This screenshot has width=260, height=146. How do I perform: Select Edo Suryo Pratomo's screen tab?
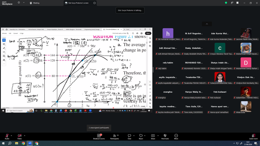pos(78,3)
